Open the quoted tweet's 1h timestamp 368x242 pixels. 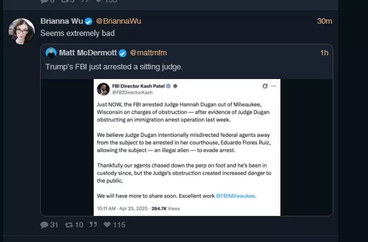pos(324,53)
